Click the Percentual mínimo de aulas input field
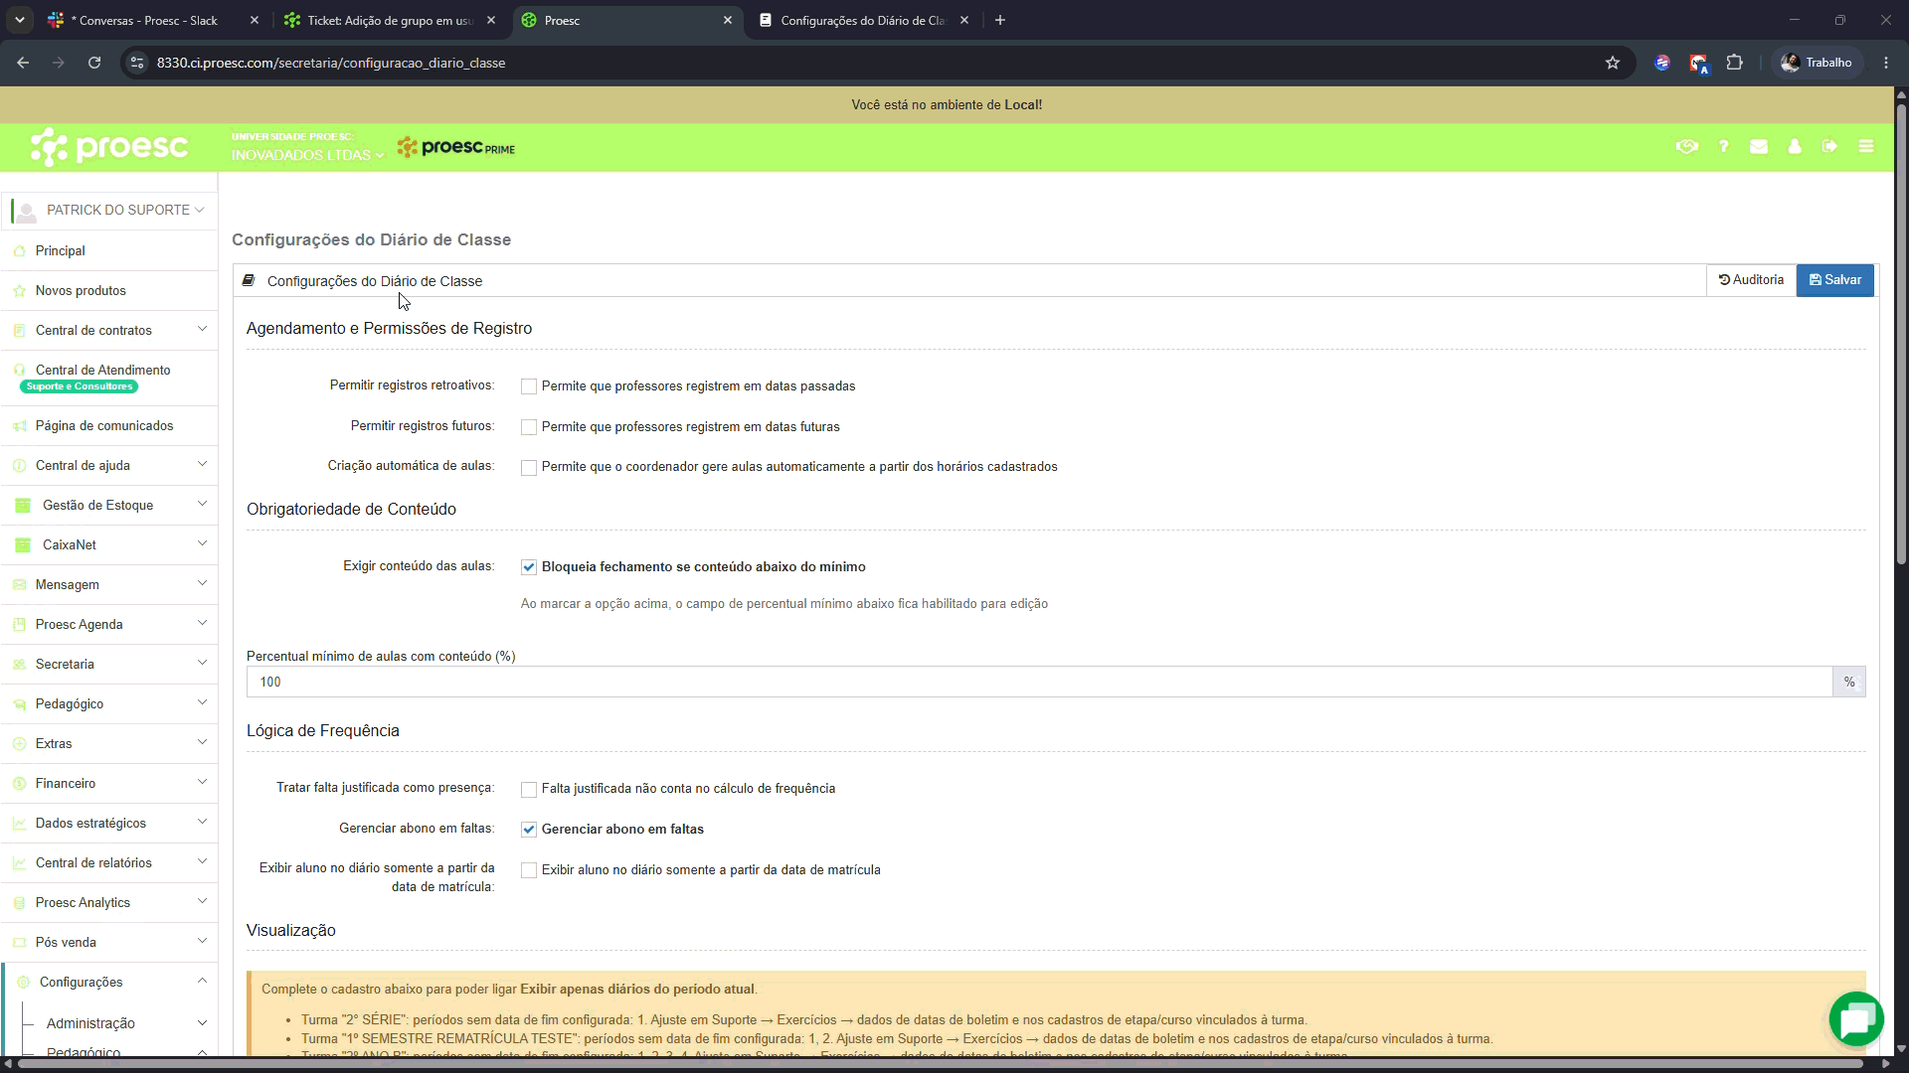 tap(1039, 683)
